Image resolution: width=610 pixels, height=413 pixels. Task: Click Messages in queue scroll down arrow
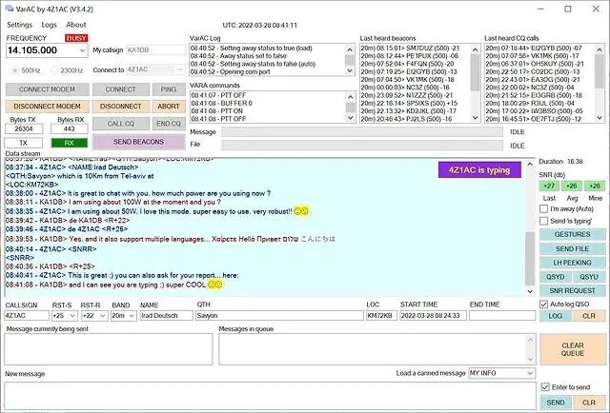531,360
